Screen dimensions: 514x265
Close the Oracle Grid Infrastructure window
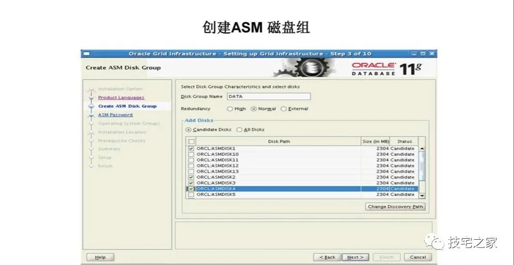[x=432, y=54]
